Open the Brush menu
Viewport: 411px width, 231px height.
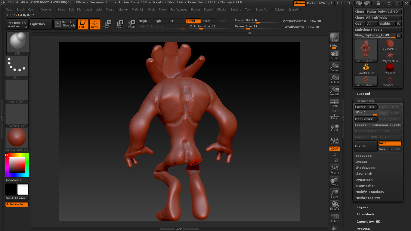click(x=20, y=10)
